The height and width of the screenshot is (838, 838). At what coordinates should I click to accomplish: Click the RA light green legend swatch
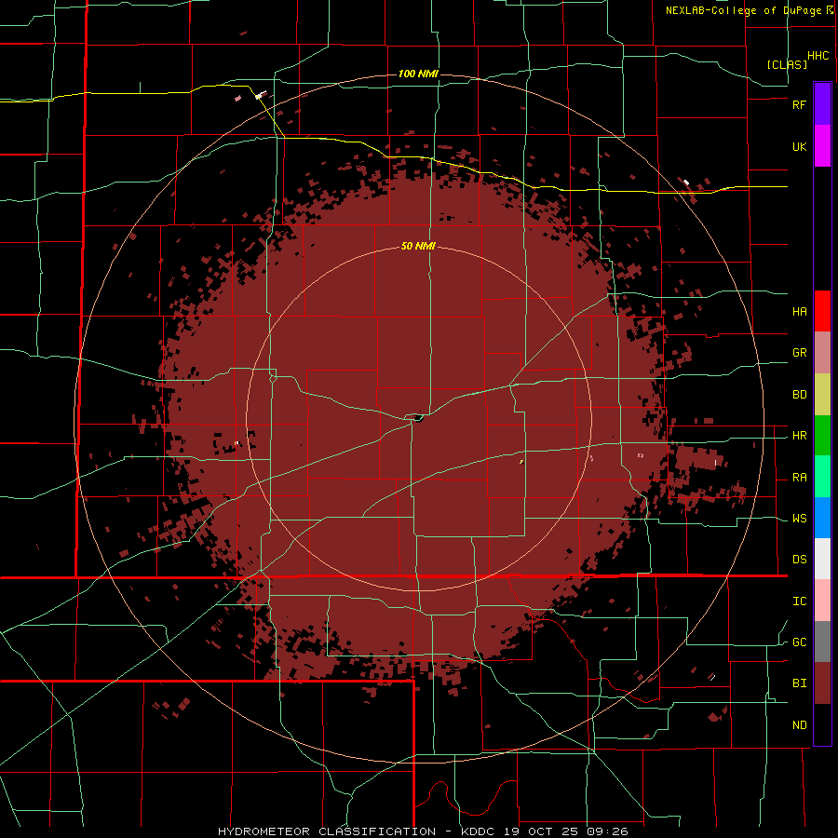822,477
